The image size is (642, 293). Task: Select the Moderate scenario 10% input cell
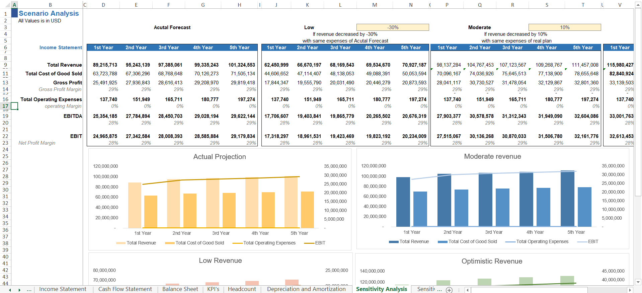pos(564,27)
